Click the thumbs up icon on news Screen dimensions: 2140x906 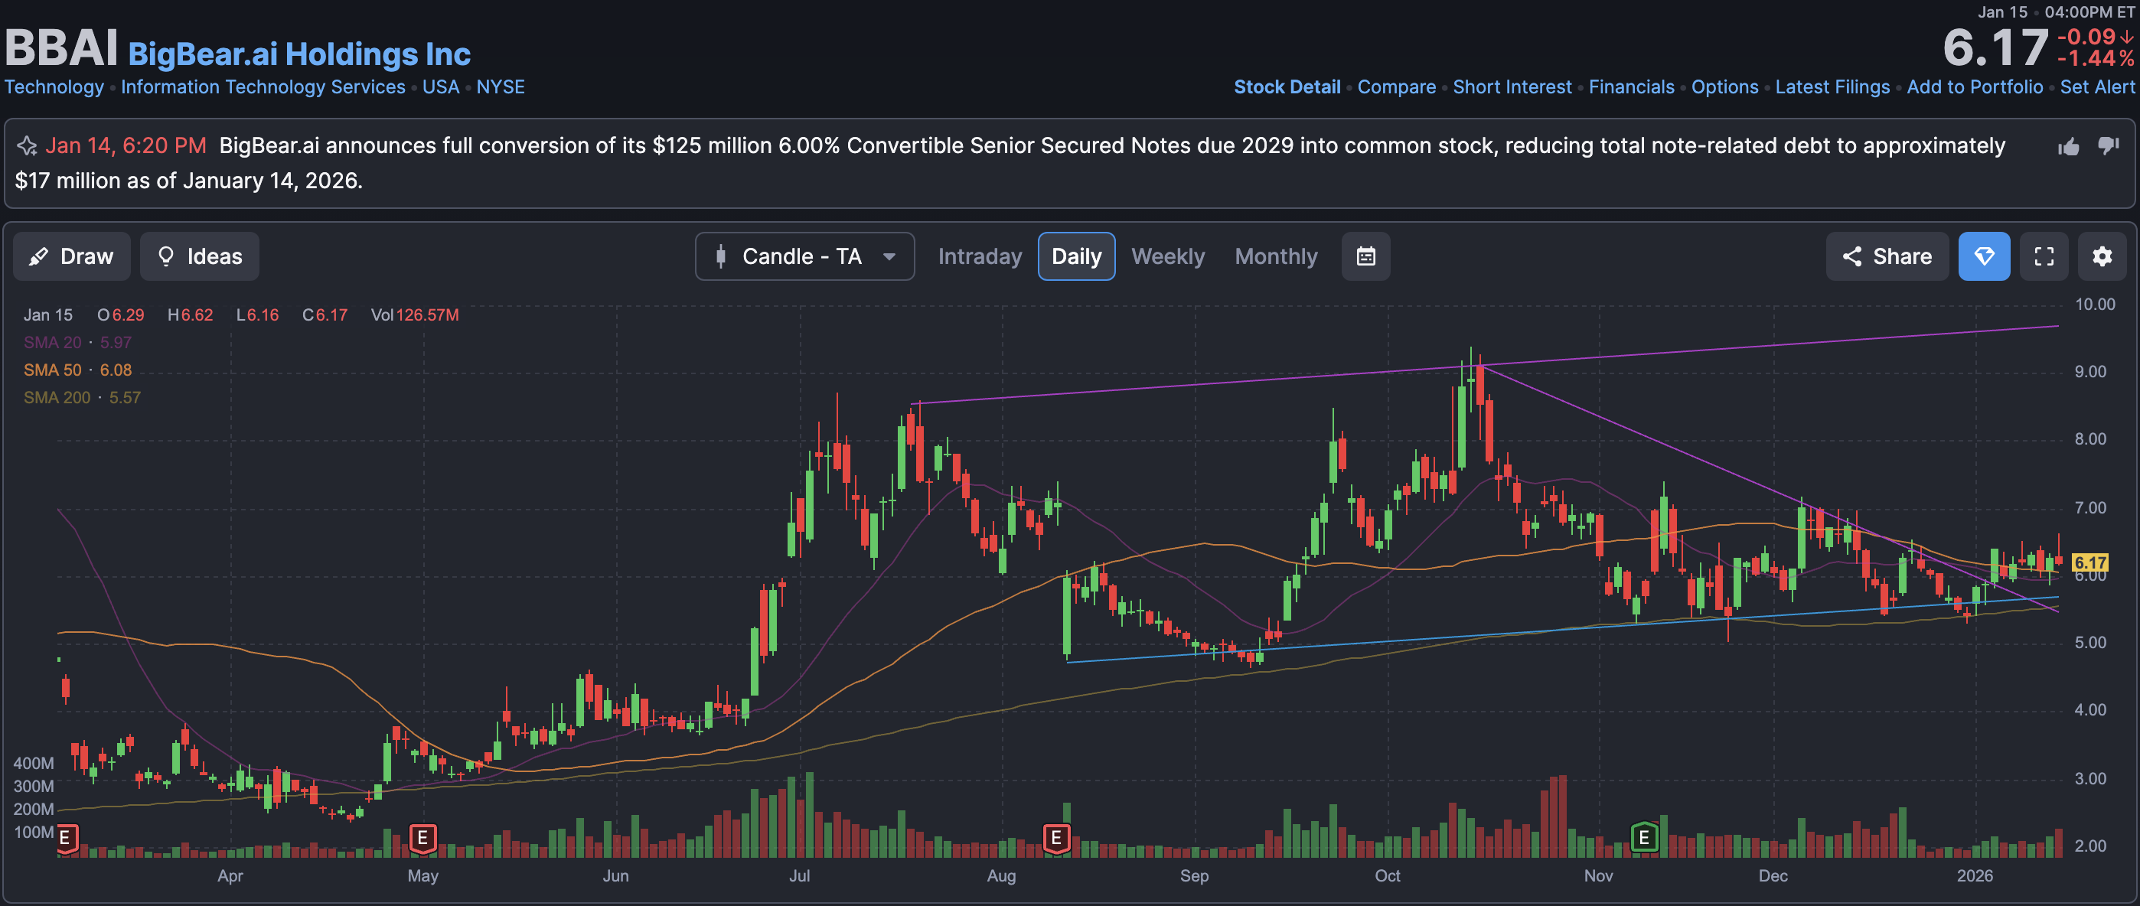pyautogui.click(x=2069, y=147)
